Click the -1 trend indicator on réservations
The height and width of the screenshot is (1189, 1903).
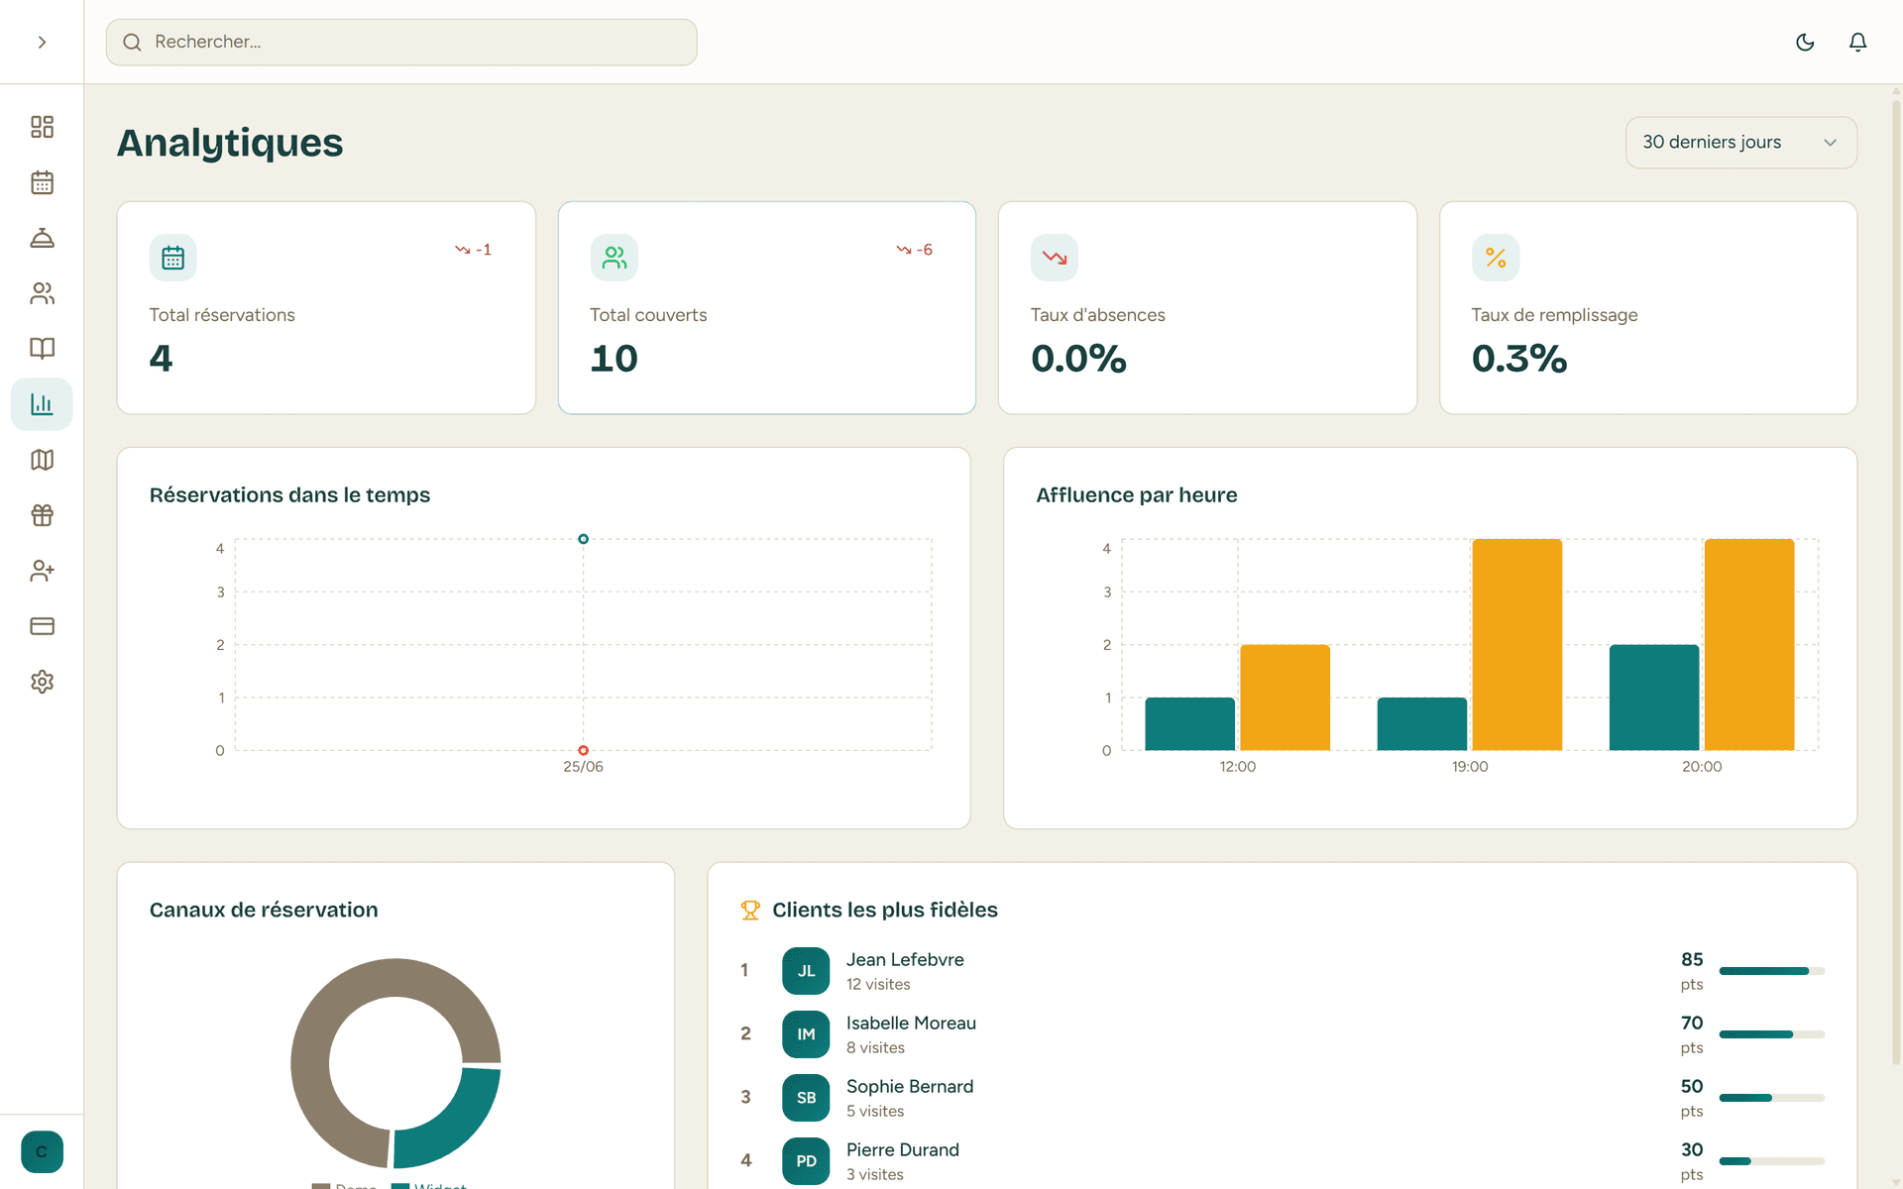pyautogui.click(x=473, y=250)
